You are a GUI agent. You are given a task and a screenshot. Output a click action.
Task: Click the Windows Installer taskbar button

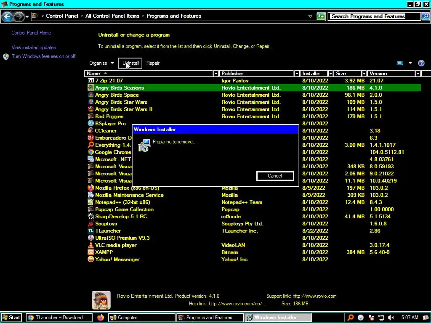point(278,318)
